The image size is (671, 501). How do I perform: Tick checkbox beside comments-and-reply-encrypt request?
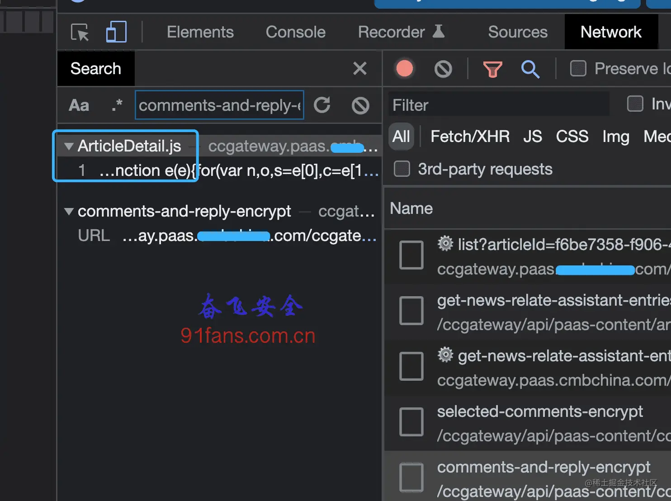pos(411,477)
